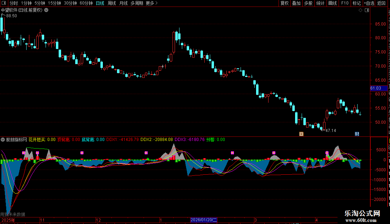Click the 用到未来数据 notice text
Image resolution: width=390 pixels, height=224 pixels.
13,214
